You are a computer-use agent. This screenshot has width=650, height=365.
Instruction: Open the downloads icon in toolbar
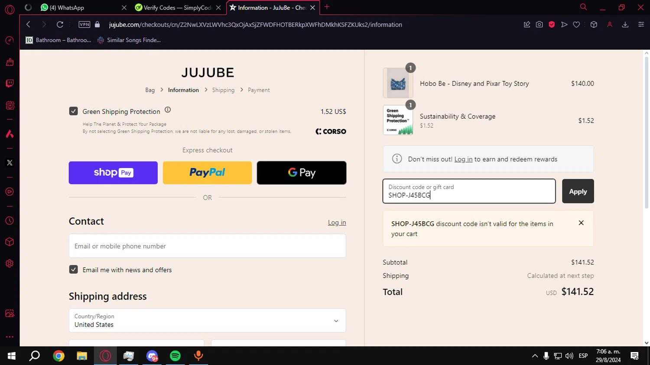pyautogui.click(x=625, y=25)
